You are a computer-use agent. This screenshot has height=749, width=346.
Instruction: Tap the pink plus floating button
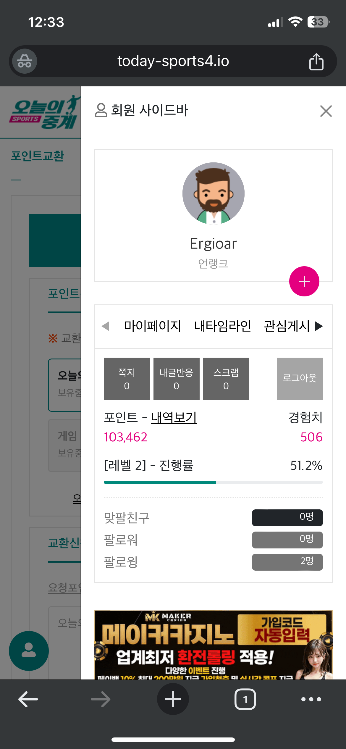tap(304, 281)
